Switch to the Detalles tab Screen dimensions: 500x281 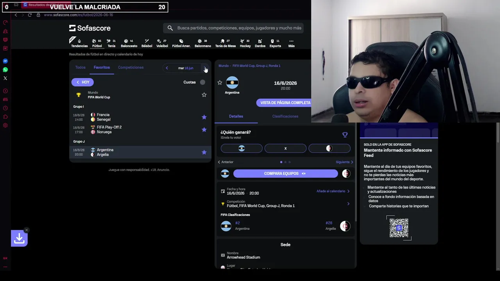tap(236, 116)
